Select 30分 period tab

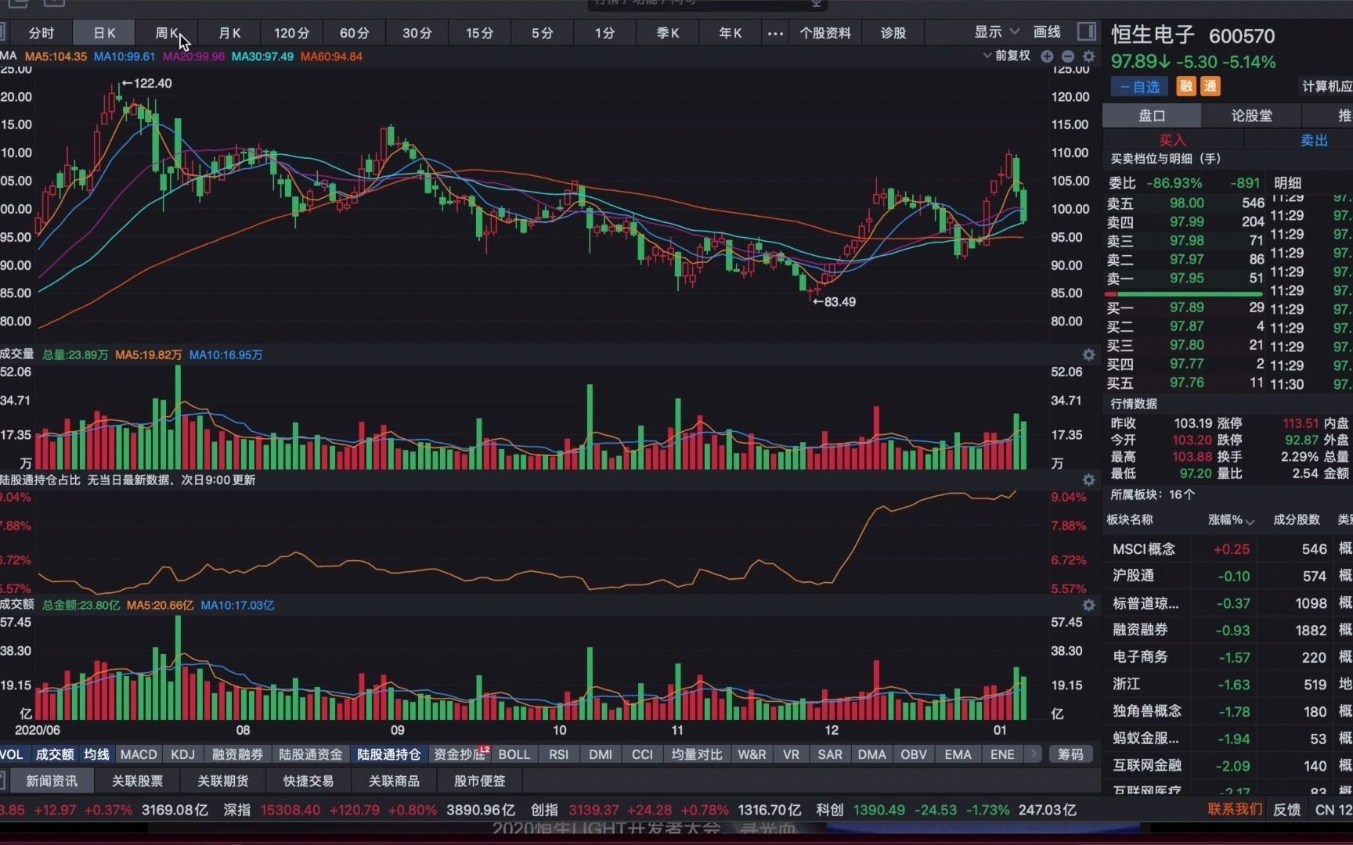(417, 33)
